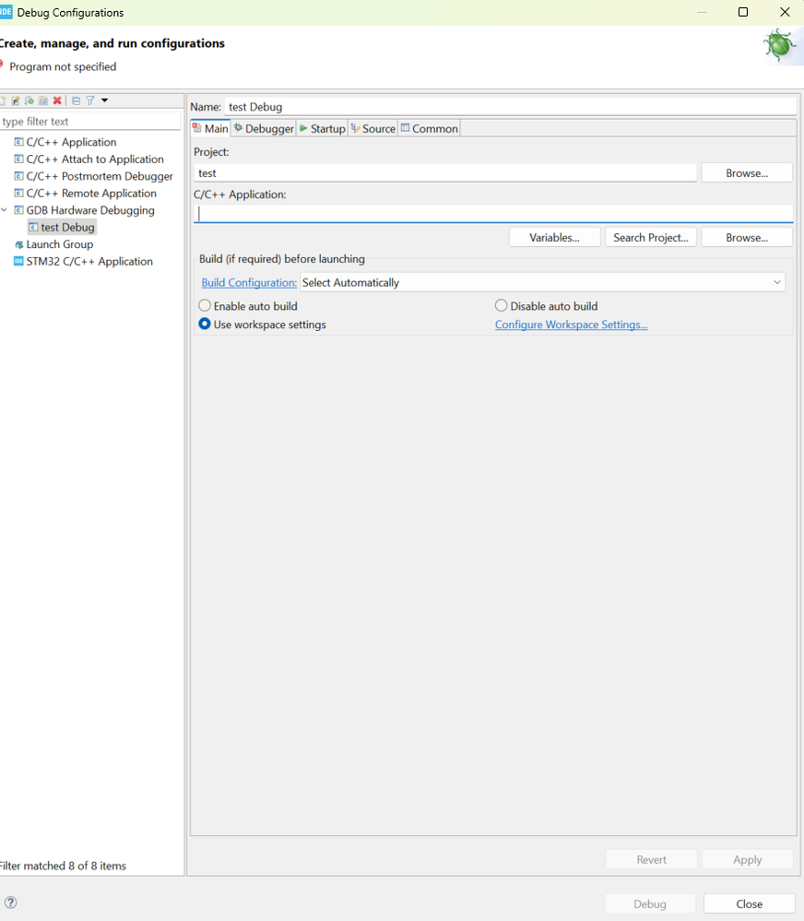This screenshot has height=921, width=804.
Task: Switch to the Debugger tab
Action: click(264, 129)
